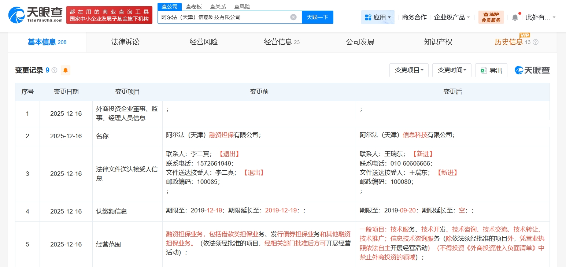Expand the 变更时间 filter dropdown
This screenshot has width=566, height=267.
coord(452,70)
